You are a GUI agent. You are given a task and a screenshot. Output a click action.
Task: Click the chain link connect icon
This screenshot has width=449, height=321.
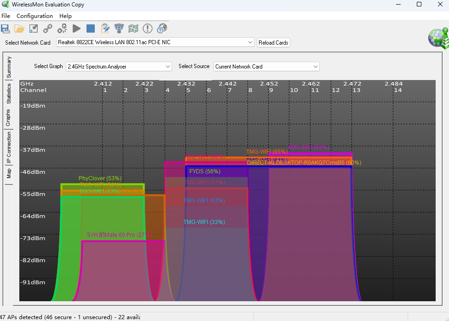[x=47, y=29]
